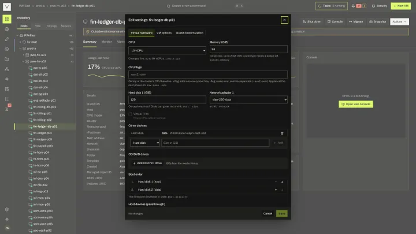Close the Edit settings dialog
The height and width of the screenshot is (234, 416).
(284, 20)
